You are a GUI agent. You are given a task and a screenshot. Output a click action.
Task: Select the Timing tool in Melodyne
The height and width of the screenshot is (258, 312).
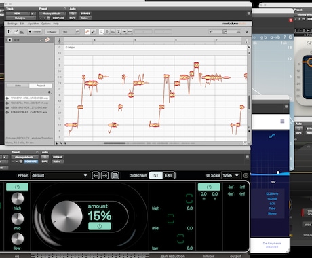124,32
